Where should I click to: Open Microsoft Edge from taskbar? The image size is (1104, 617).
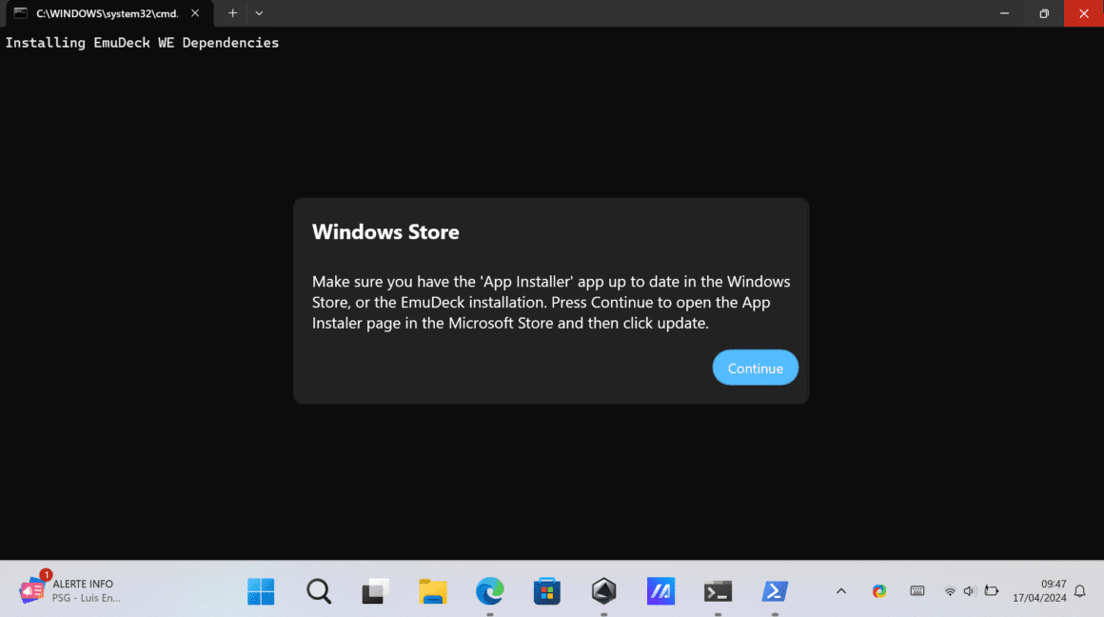tap(489, 591)
